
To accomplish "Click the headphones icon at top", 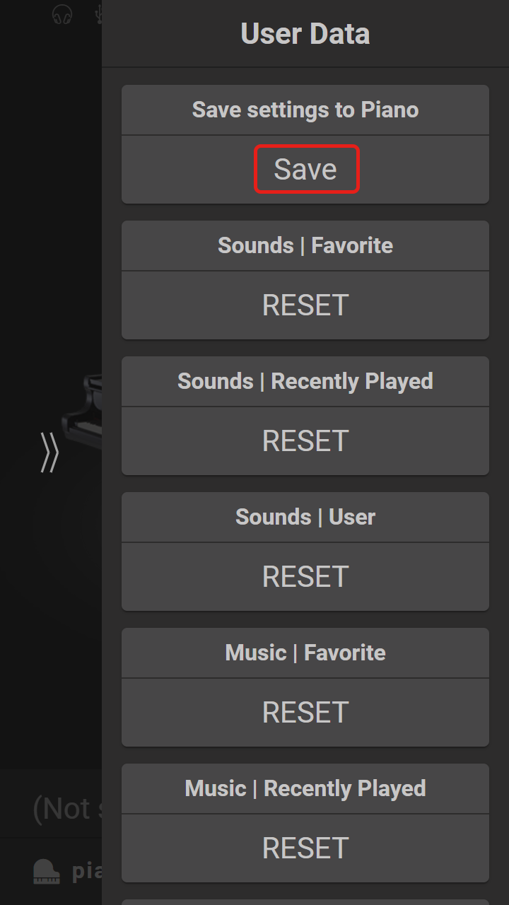I will 63,14.
